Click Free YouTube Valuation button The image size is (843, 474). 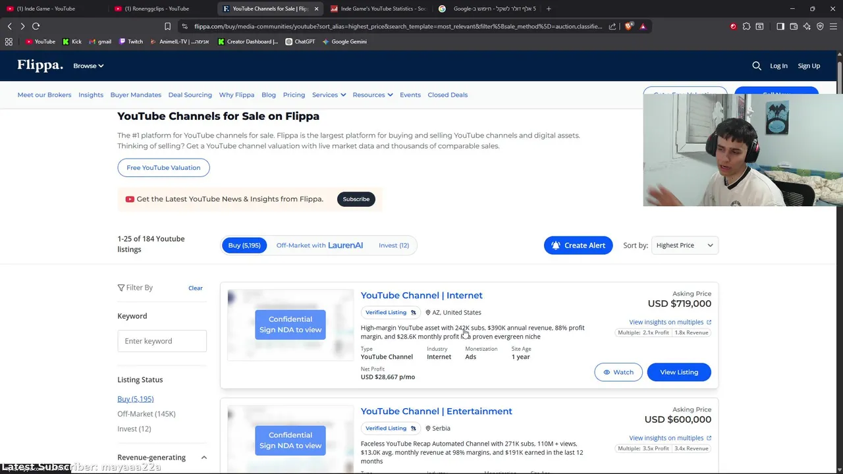pyautogui.click(x=163, y=168)
